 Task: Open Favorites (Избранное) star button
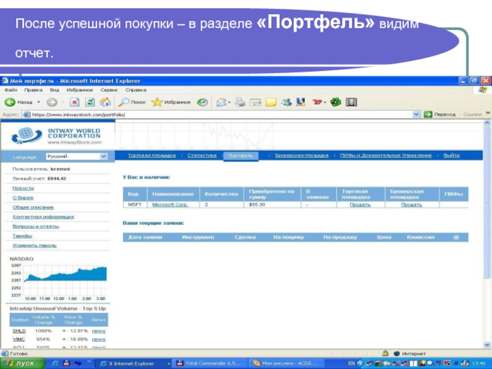tap(171, 102)
